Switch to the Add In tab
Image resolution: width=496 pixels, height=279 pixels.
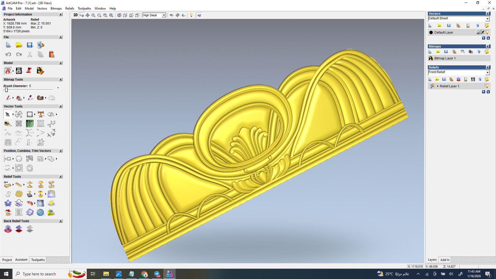tap(445, 260)
